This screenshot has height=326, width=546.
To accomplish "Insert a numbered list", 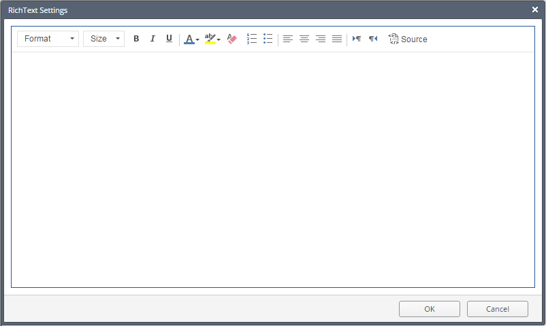I will coord(252,39).
